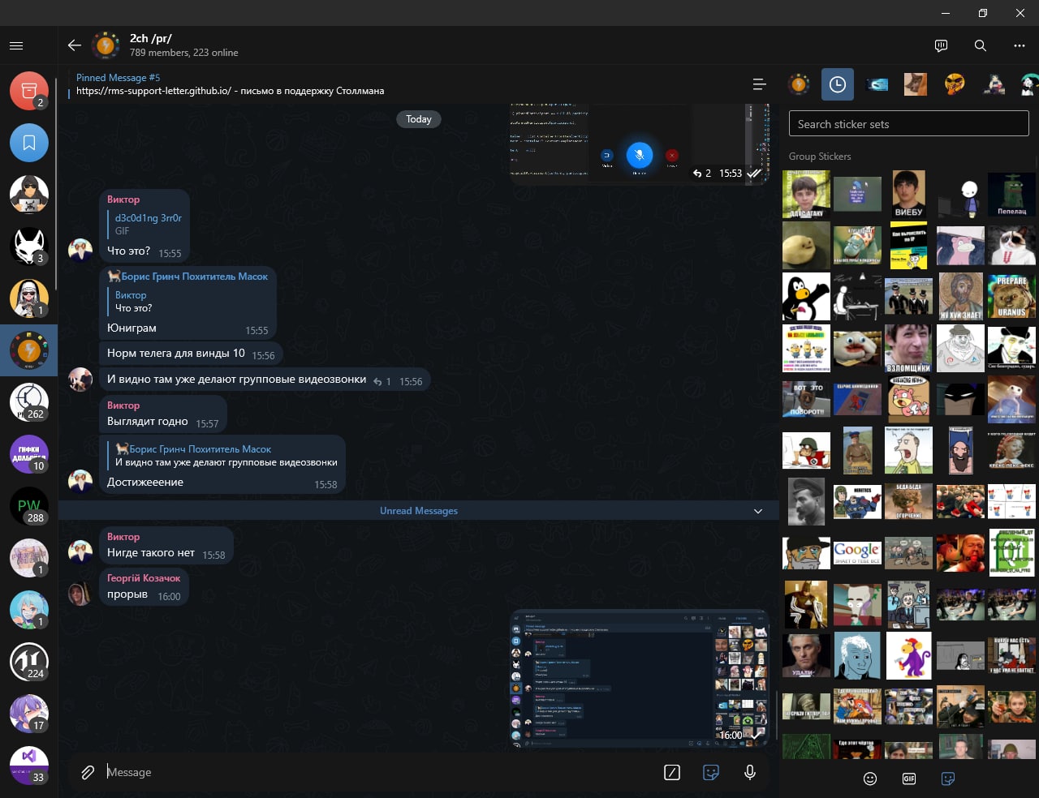Select the cat sticker set tab
Screen dimensions: 1039x798
tap(916, 84)
